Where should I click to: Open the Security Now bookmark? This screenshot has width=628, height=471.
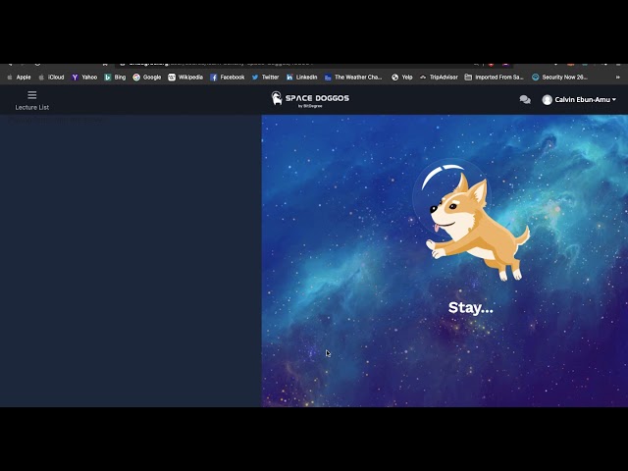(x=559, y=78)
